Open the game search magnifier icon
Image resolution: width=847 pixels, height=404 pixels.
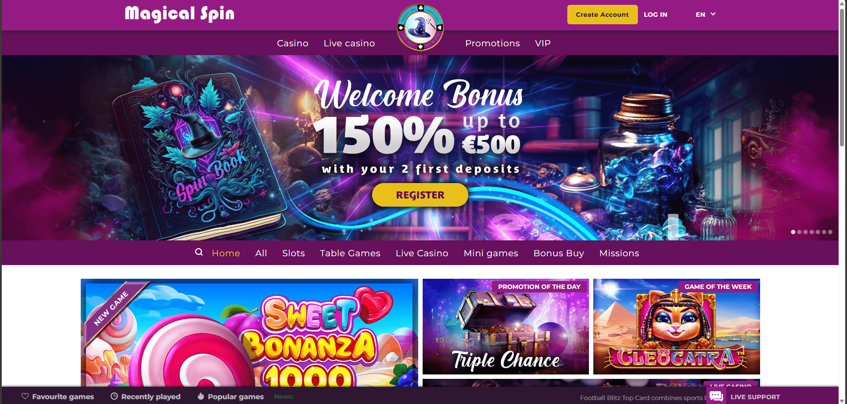pyautogui.click(x=199, y=252)
